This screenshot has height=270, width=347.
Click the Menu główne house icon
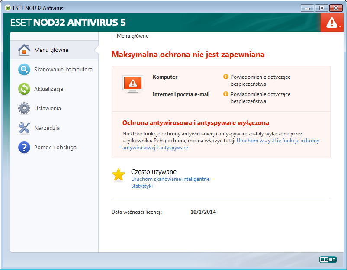click(x=24, y=50)
